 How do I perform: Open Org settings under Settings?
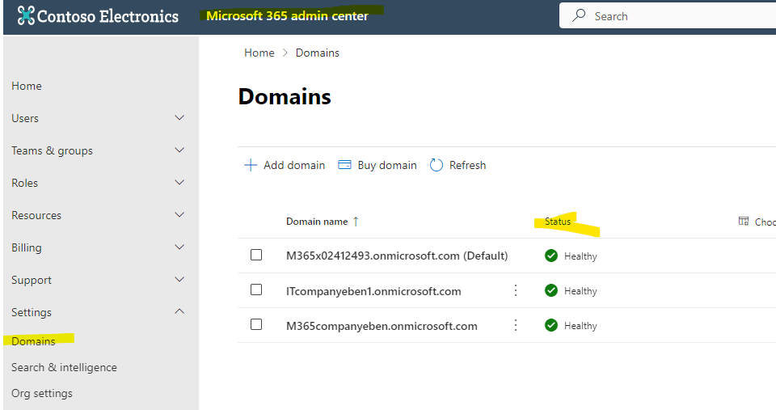coord(42,393)
